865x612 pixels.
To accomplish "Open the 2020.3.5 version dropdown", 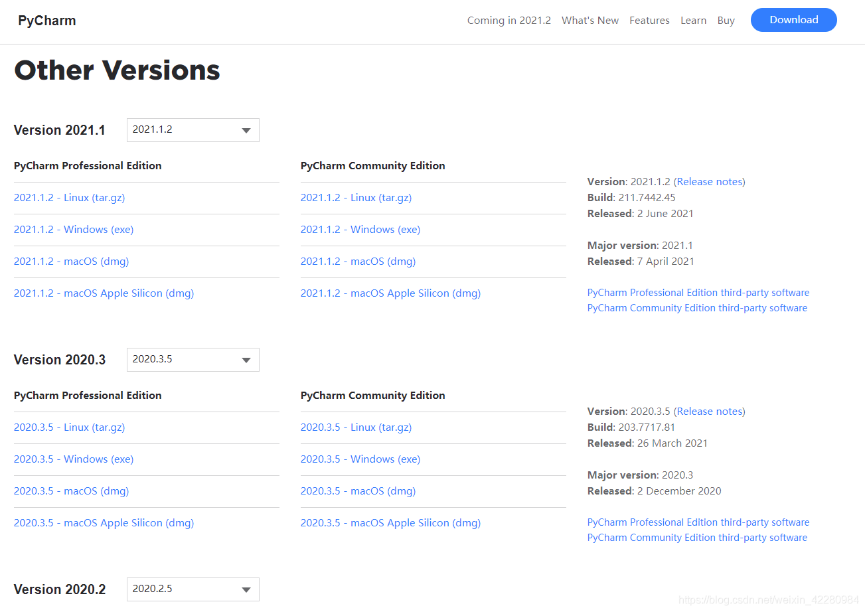I will [193, 360].
